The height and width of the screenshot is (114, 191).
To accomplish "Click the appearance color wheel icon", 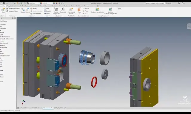I will [41, 3].
